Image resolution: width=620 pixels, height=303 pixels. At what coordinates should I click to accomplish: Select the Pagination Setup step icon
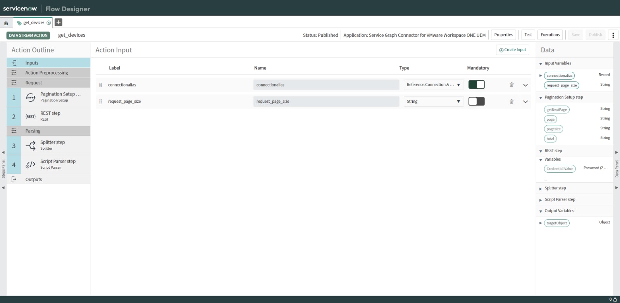[x=30, y=97]
